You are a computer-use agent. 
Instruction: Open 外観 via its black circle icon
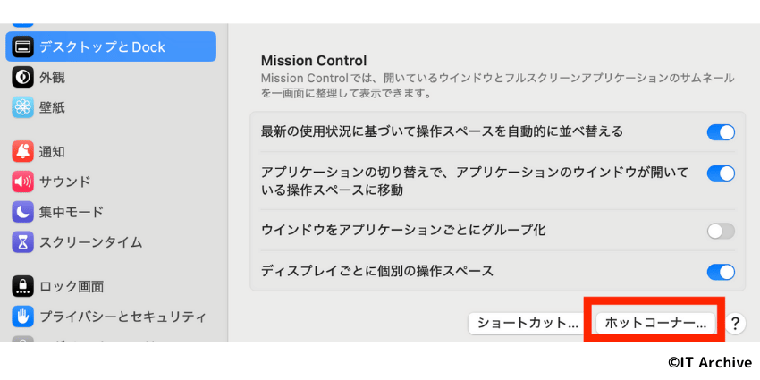pyautogui.click(x=22, y=77)
